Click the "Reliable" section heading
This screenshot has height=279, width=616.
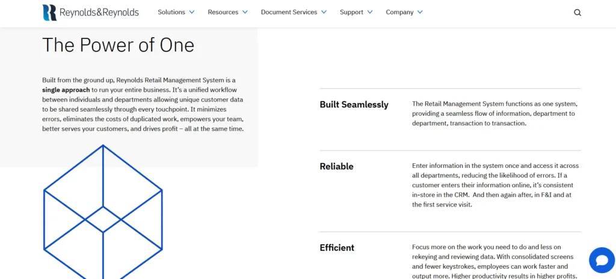click(336, 166)
